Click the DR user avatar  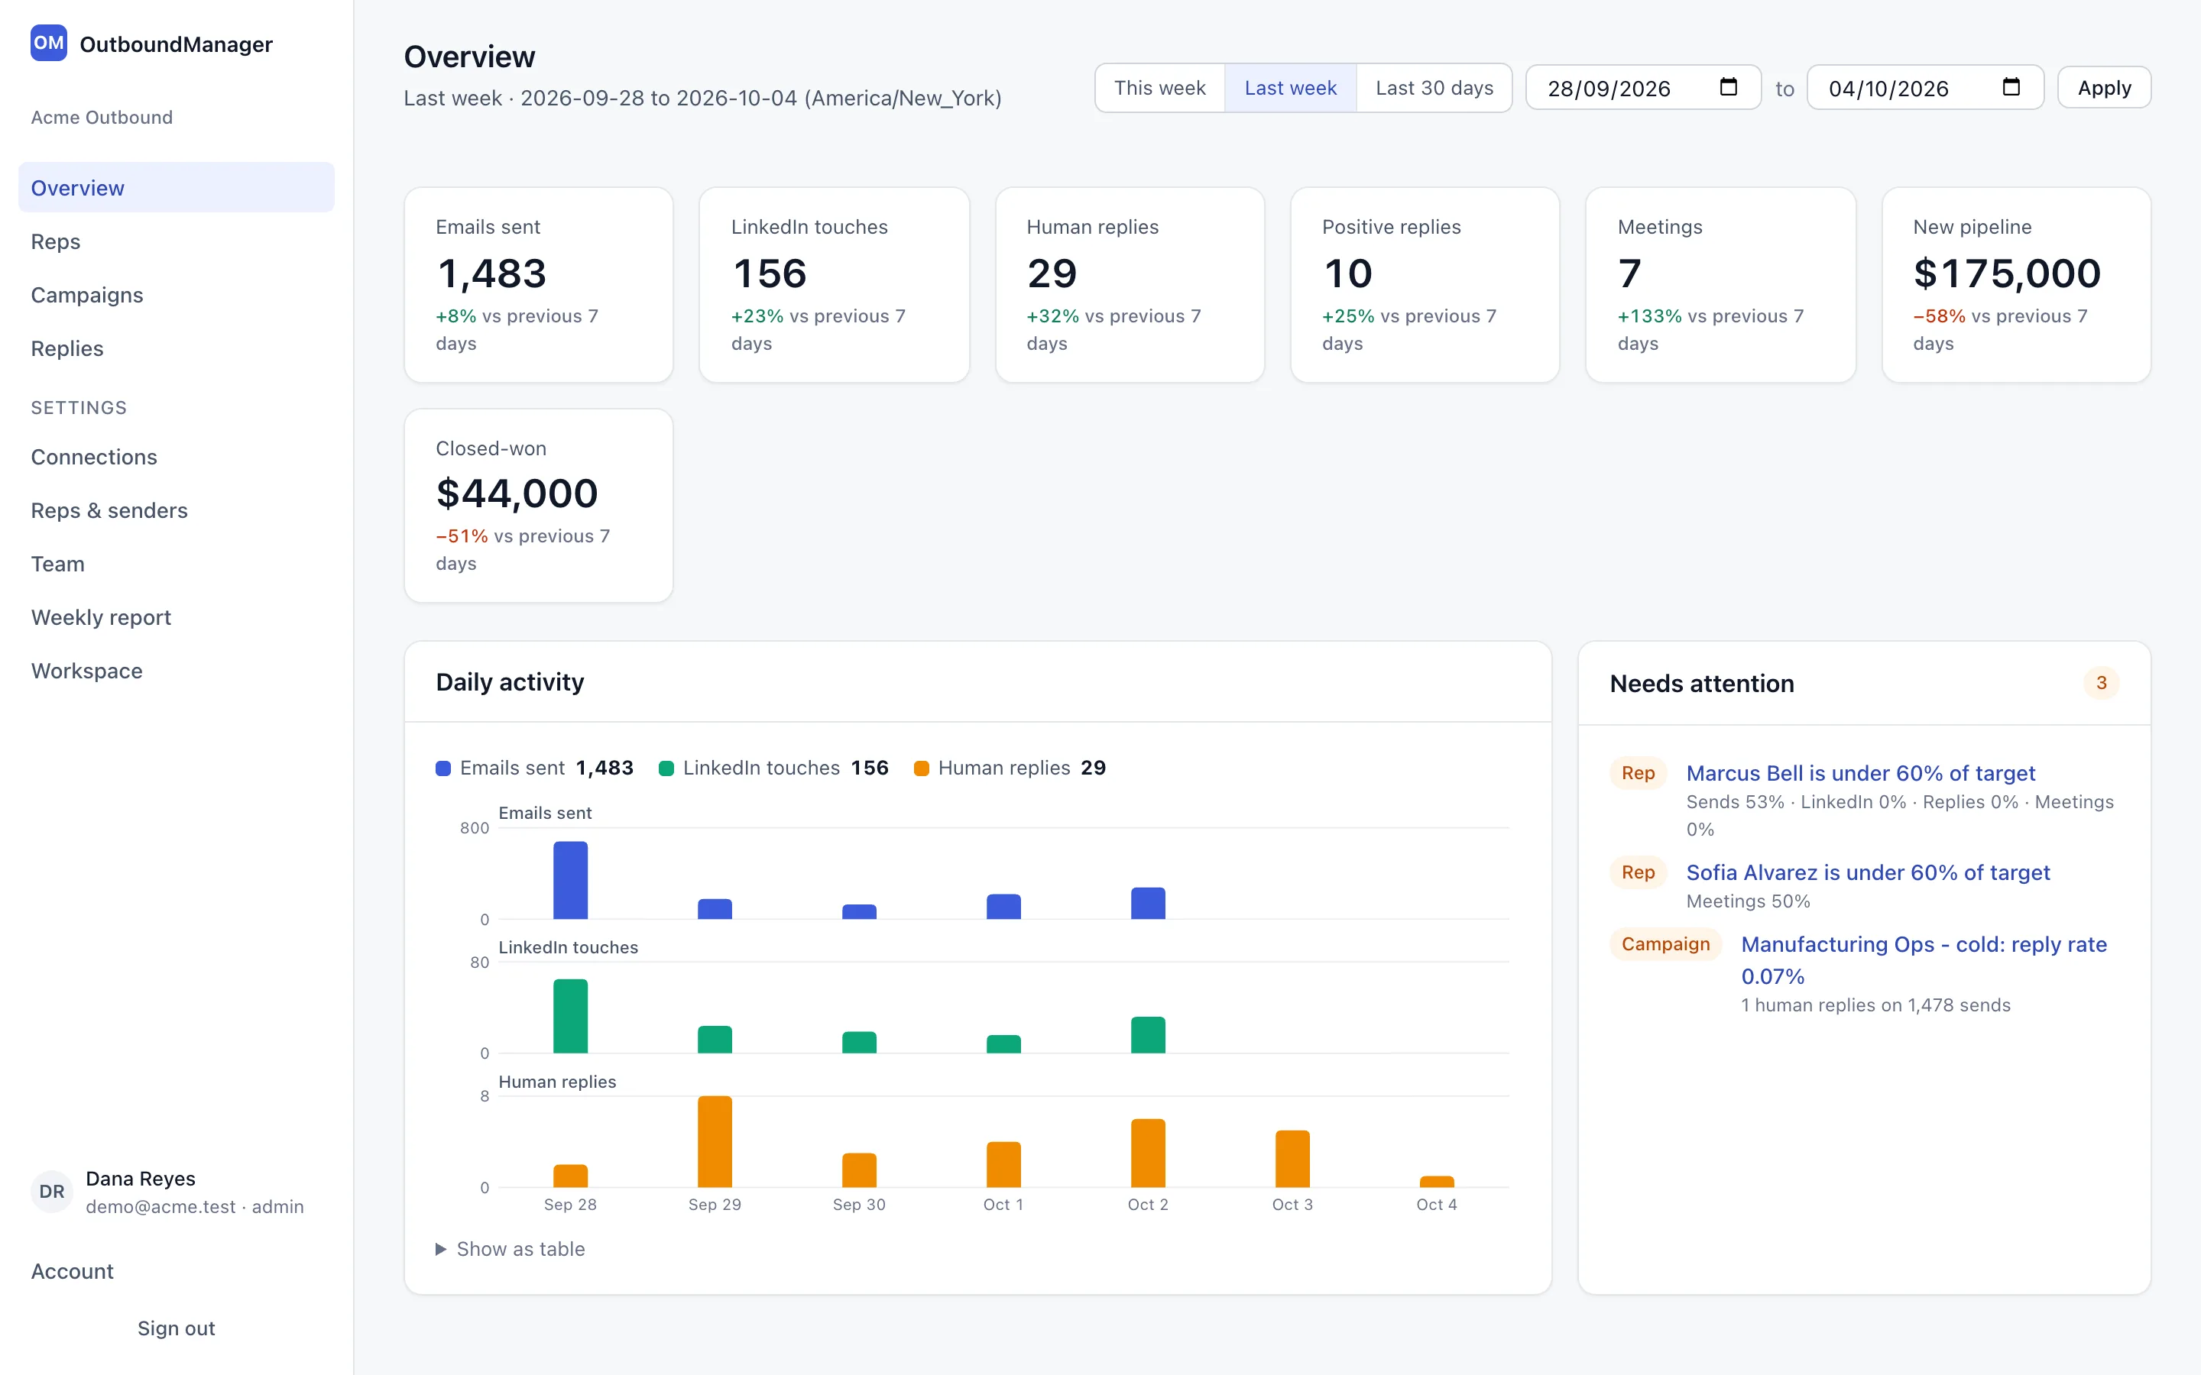52,1192
